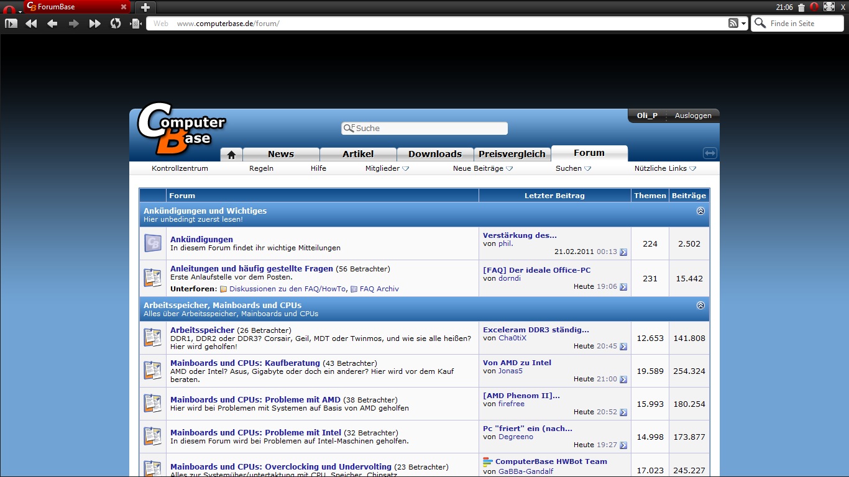This screenshot has width=849, height=477.
Task: Open the Artikel tab
Action: pos(358,154)
